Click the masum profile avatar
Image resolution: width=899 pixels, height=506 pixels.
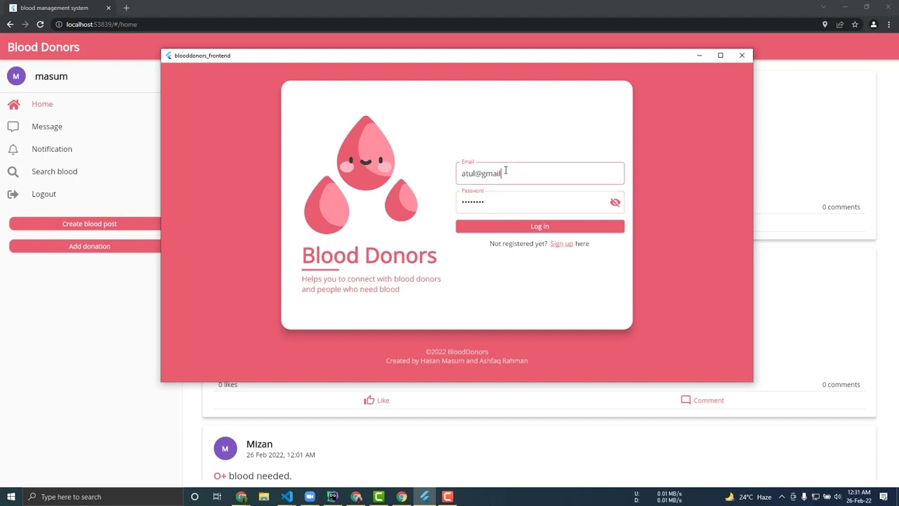pos(16,76)
